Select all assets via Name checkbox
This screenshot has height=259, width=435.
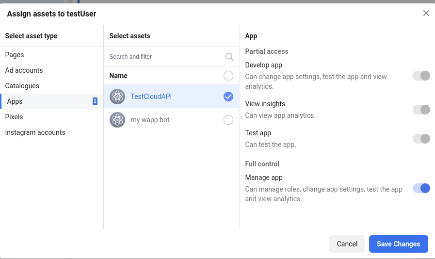click(x=228, y=76)
